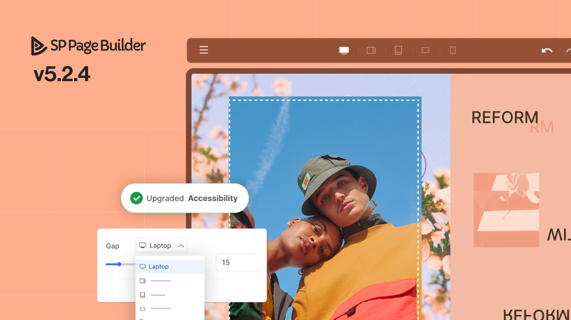This screenshot has width=571, height=320.
Task: Choose the Laptop option in the list
Action: pyautogui.click(x=170, y=266)
